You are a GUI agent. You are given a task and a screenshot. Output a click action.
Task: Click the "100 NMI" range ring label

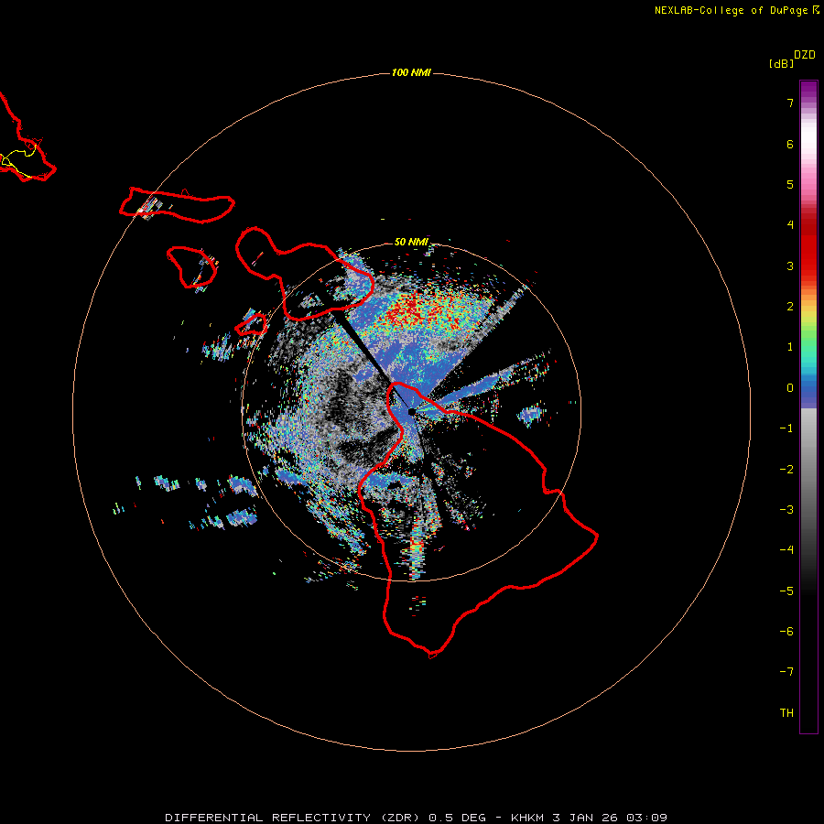[x=411, y=72]
